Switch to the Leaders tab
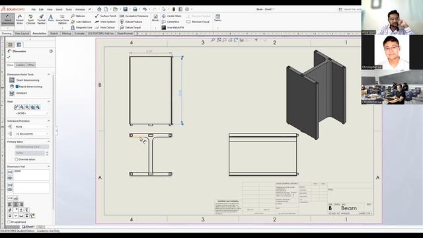423x238 pixels. [20, 65]
